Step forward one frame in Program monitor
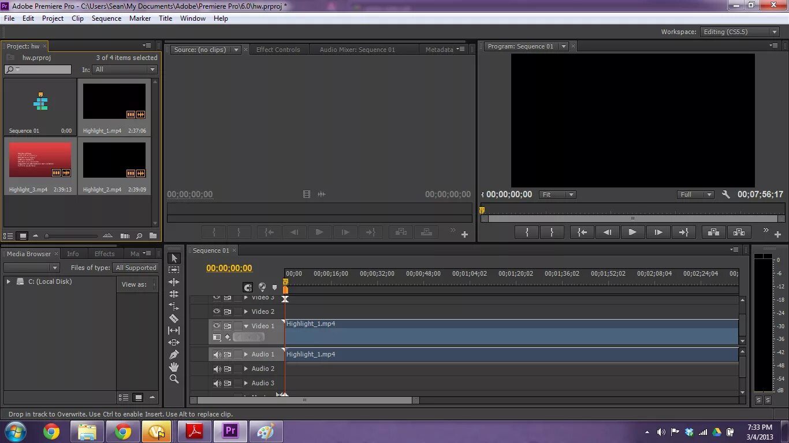The width and height of the screenshot is (789, 443). click(658, 232)
